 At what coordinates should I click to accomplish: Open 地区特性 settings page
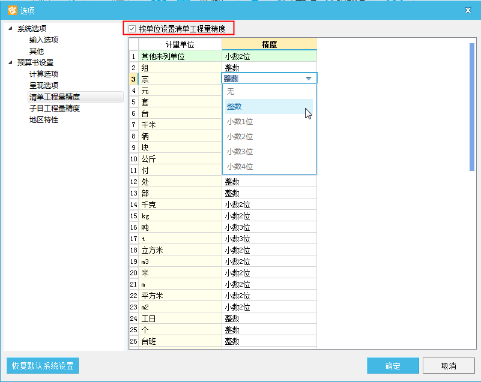click(44, 120)
